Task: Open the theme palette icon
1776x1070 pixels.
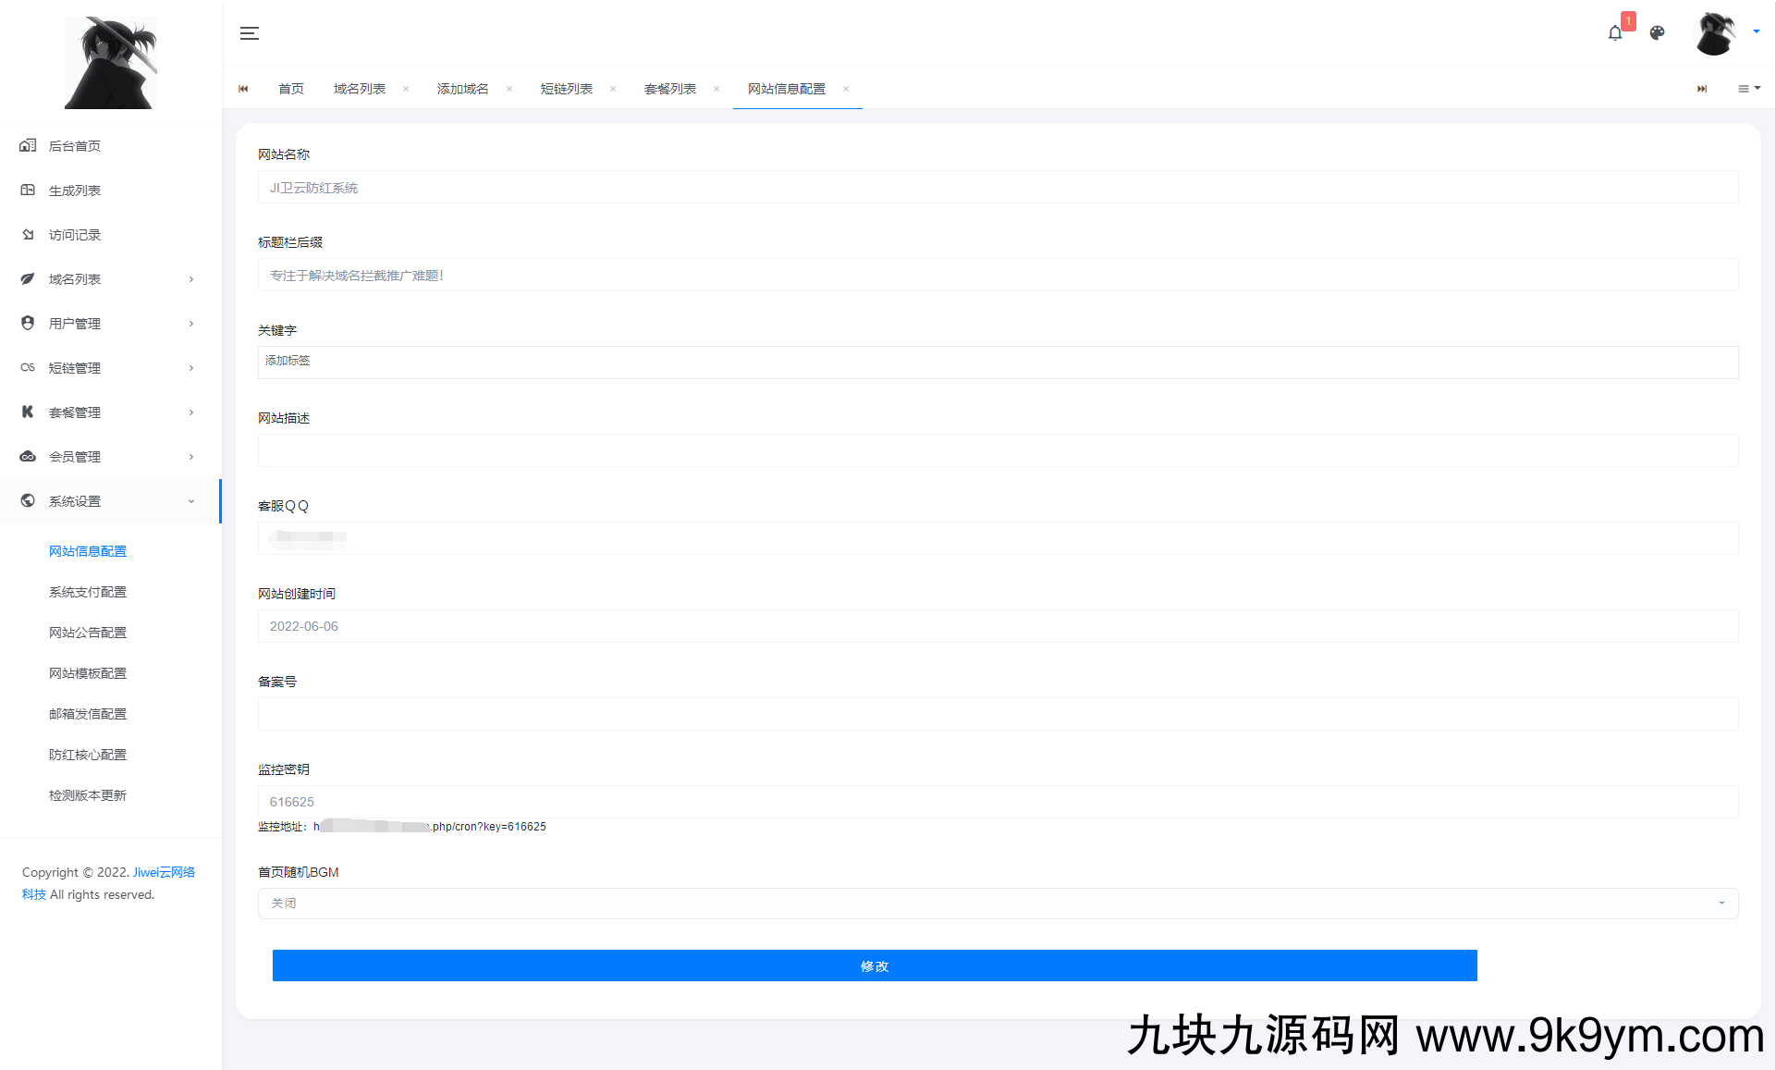Action: click(1657, 33)
